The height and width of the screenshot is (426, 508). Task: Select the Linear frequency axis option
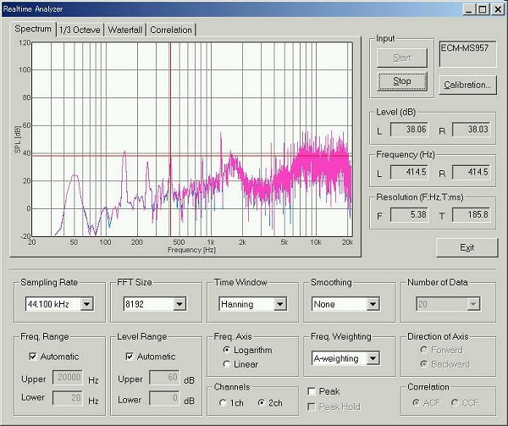pyautogui.click(x=226, y=364)
